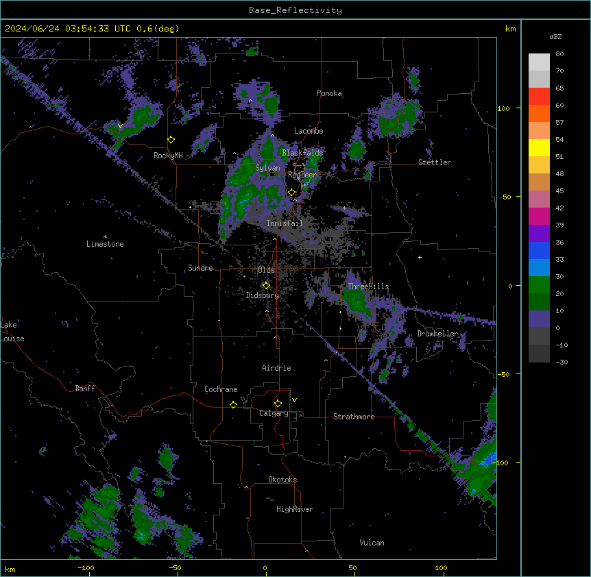591x577 pixels.
Task: Select the light gray 80 dBZ legend color
Action: (539, 62)
